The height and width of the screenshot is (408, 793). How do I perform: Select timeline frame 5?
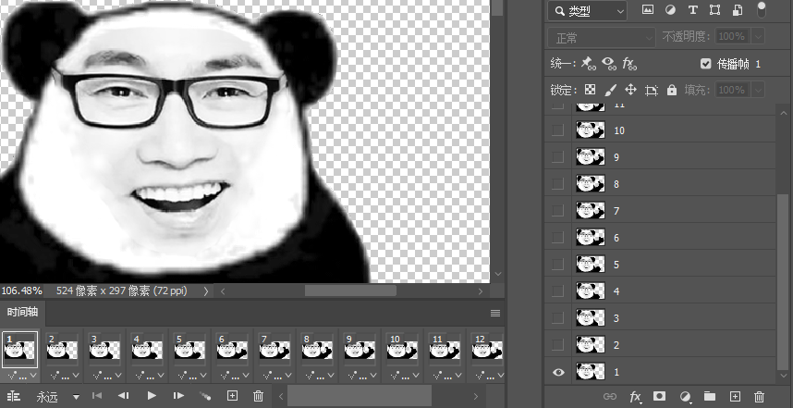pyautogui.click(x=189, y=350)
